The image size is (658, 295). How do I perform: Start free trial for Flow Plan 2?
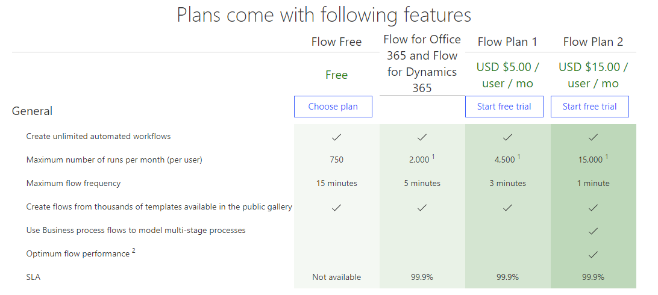point(589,107)
